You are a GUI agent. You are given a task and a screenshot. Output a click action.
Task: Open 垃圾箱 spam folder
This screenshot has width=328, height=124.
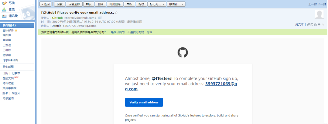pos(7,55)
